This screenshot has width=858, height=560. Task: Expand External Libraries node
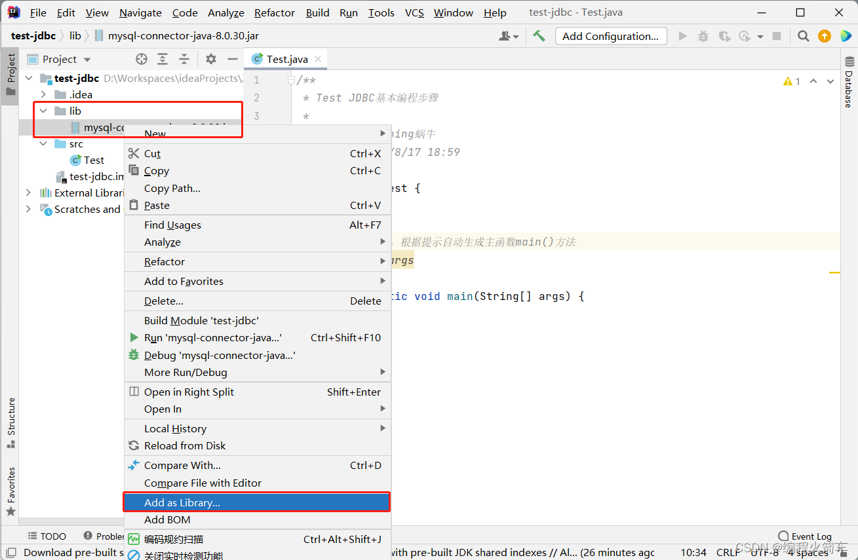[x=28, y=193]
